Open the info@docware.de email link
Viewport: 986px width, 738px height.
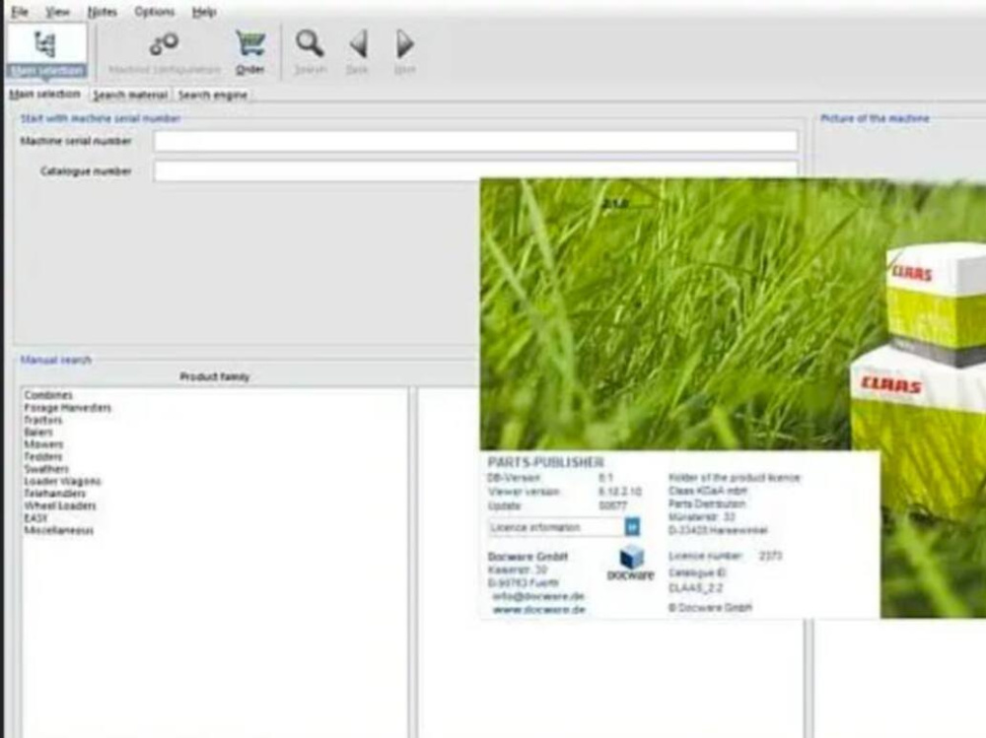[x=538, y=596]
